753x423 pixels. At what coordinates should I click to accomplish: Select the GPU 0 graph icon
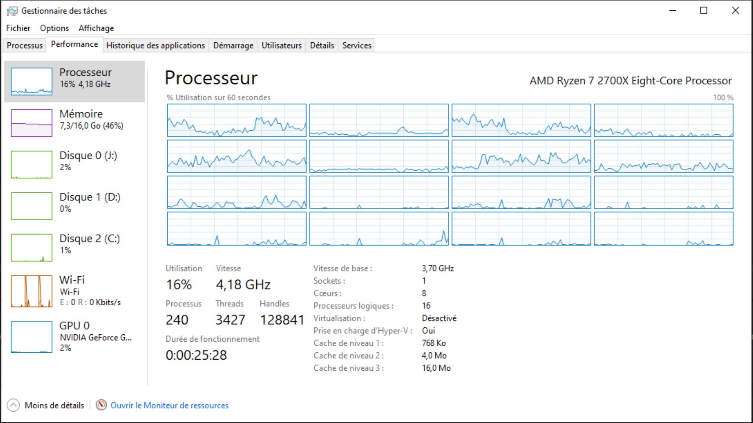coord(32,337)
